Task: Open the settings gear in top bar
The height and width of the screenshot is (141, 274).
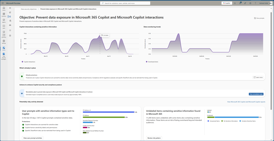Action: [x=250, y=3]
